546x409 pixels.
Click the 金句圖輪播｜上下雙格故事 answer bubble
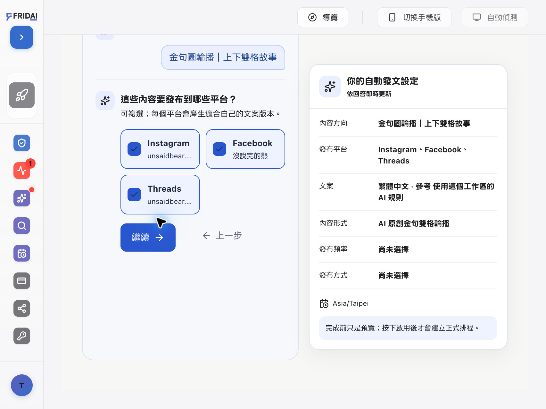point(223,57)
